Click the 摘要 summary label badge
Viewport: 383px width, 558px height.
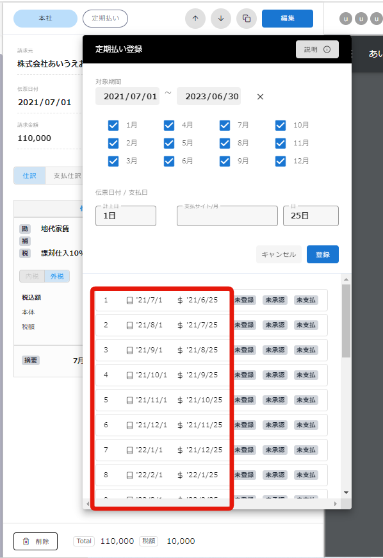pos(31,361)
